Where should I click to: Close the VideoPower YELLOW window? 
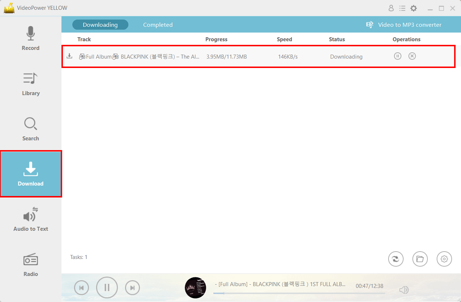click(453, 8)
